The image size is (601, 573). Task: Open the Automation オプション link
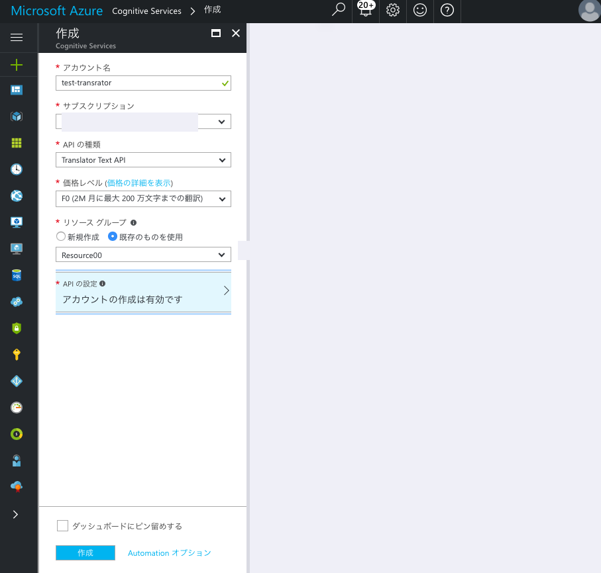click(170, 552)
